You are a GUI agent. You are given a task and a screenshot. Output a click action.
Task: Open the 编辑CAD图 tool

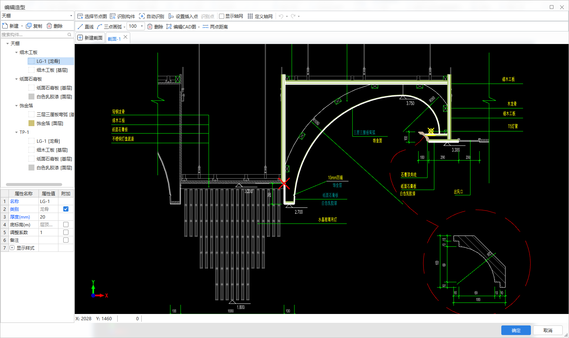click(181, 27)
